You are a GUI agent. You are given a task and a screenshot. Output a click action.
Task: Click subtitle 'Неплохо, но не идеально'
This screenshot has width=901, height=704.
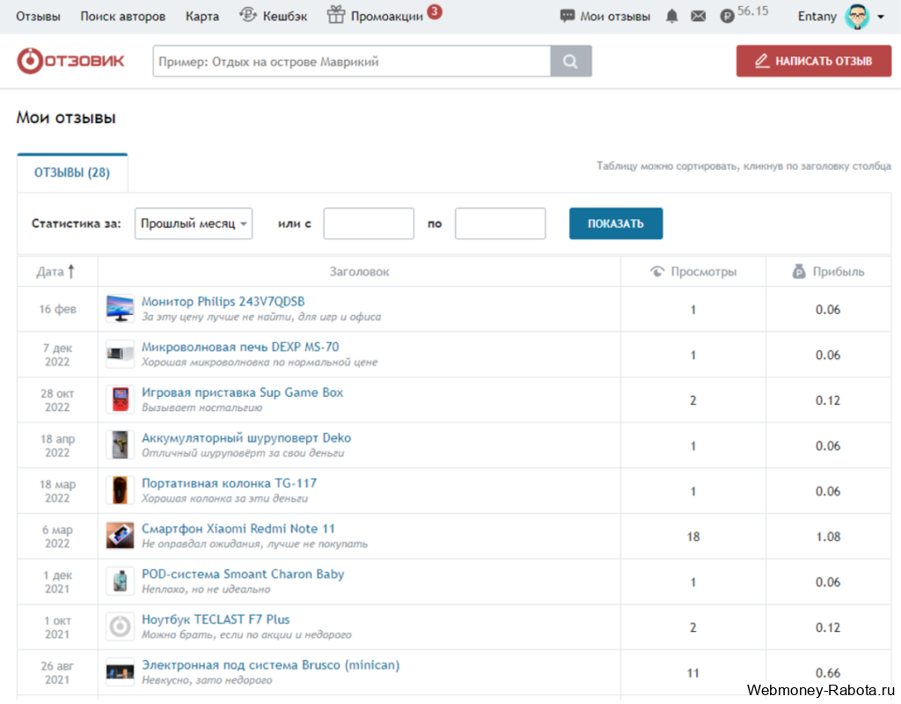pyautogui.click(x=206, y=589)
